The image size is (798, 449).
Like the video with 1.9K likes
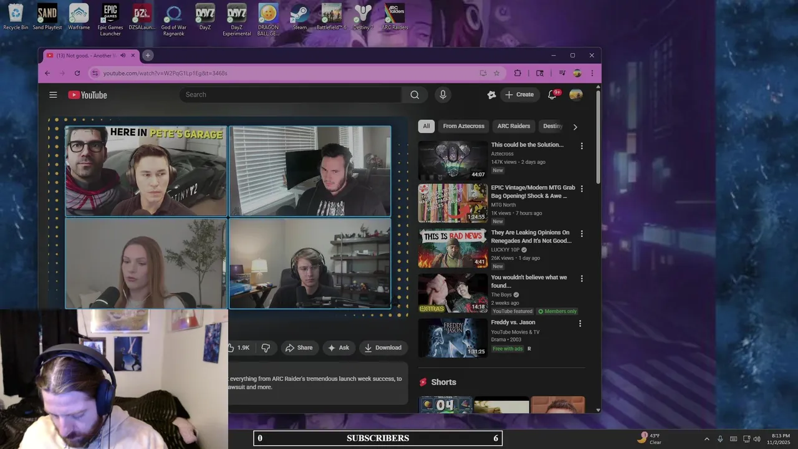[x=238, y=347]
